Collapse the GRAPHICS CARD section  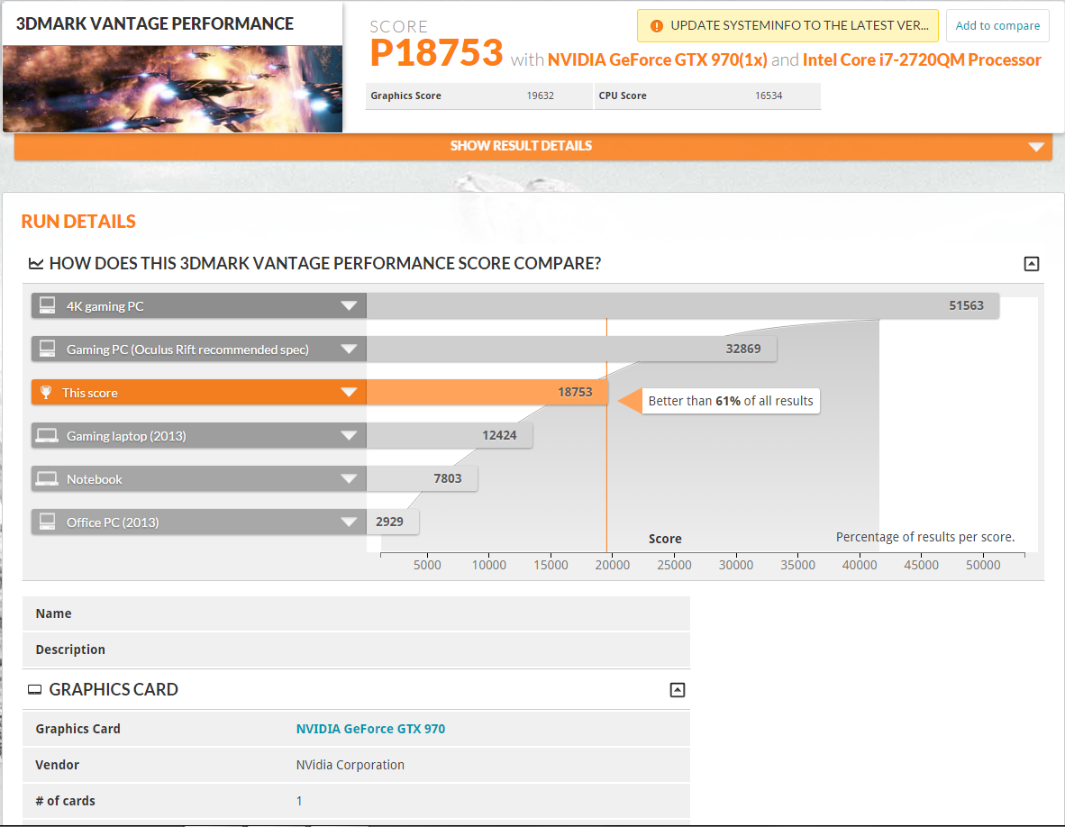(678, 690)
